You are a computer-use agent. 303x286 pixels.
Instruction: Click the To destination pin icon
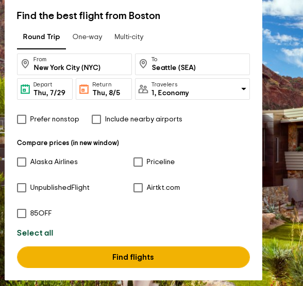[x=143, y=64]
